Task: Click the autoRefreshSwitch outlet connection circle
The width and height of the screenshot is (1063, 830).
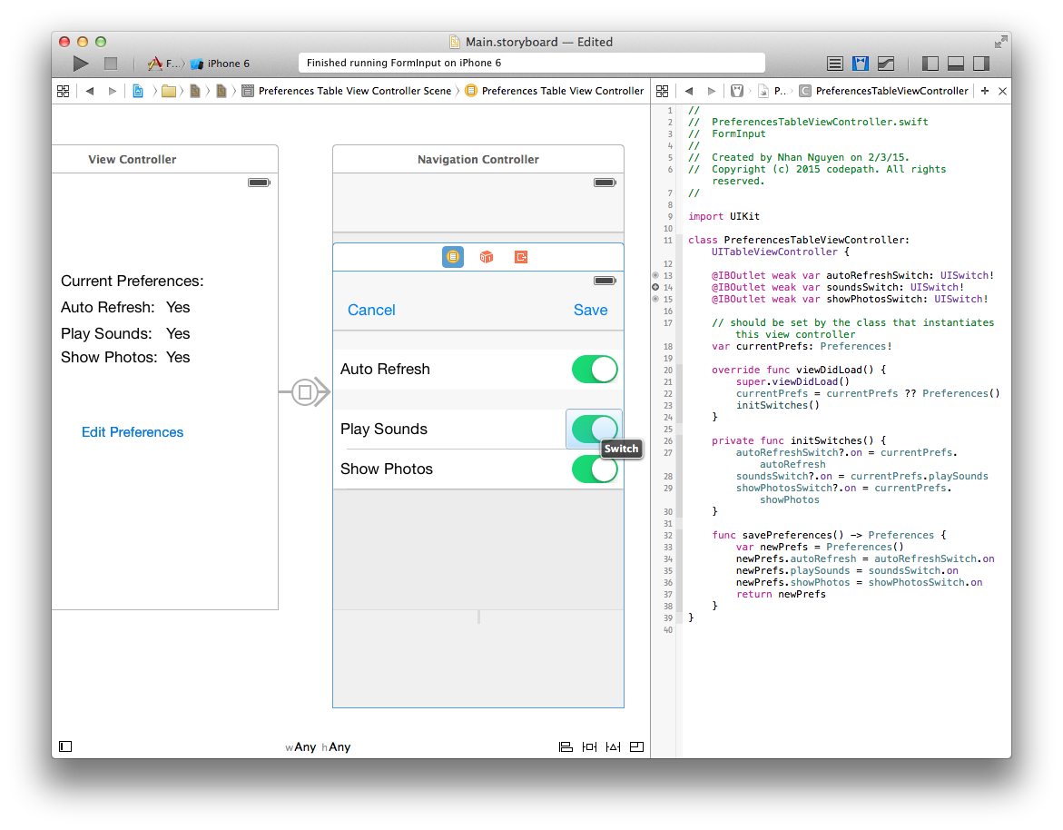Action: (x=655, y=275)
